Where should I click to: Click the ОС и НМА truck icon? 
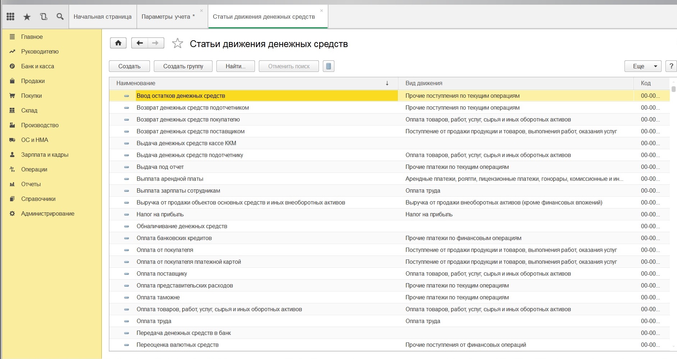tap(12, 140)
